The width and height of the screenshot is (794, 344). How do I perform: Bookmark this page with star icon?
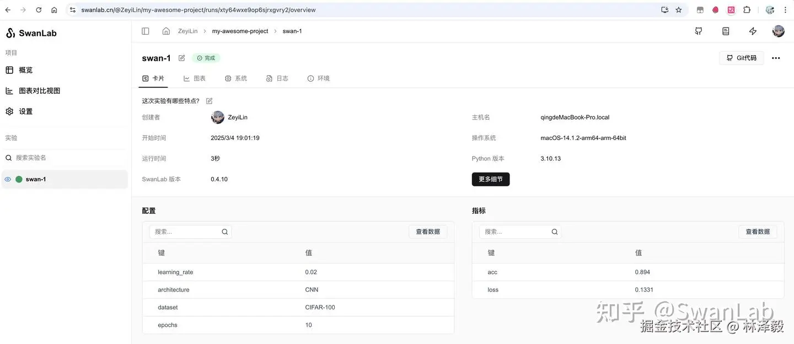point(679,10)
